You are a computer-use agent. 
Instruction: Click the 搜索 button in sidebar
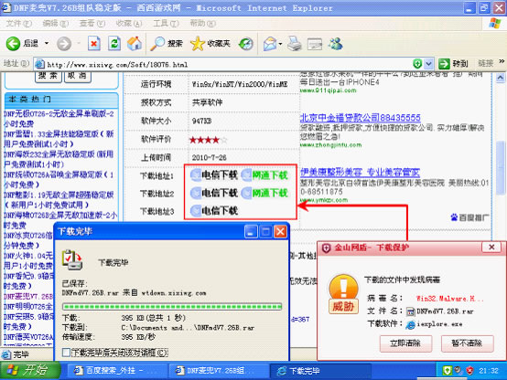coord(49,77)
